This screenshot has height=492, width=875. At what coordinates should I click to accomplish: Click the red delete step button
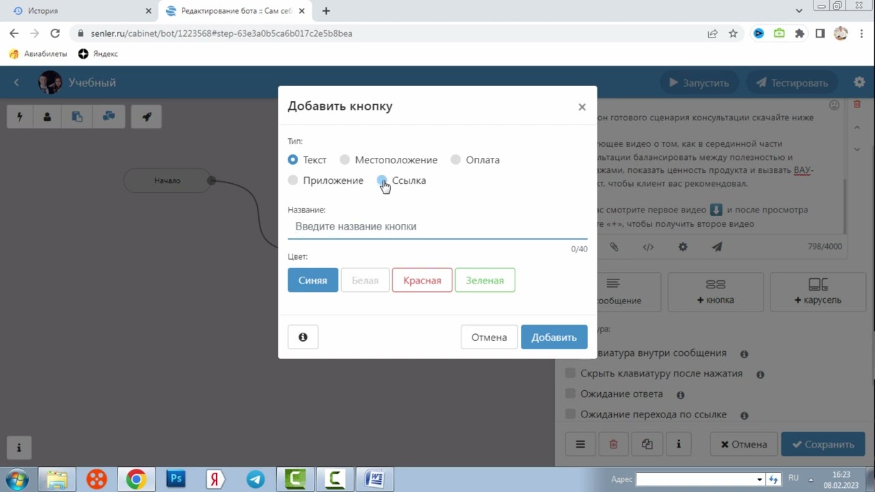[x=613, y=444]
